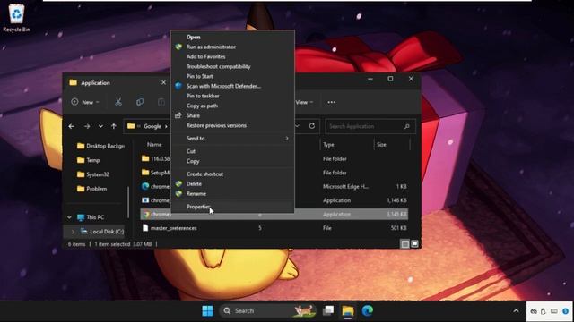
Task: Select Desktop Background folder in sidebar
Action: pyautogui.click(x=100, y=146)
